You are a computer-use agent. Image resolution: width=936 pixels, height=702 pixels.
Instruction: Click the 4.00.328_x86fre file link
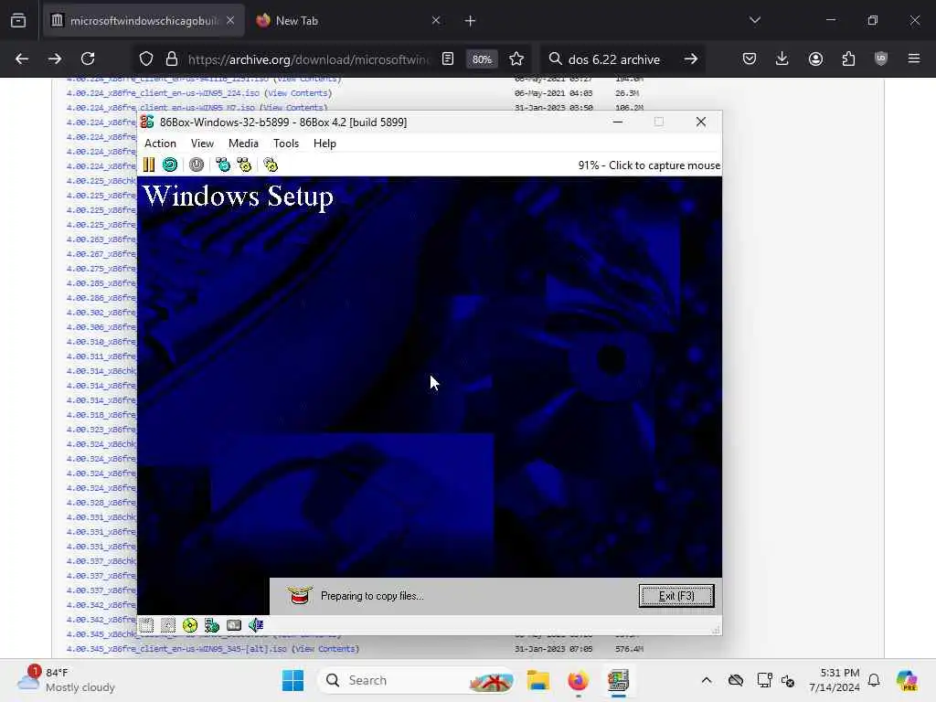coord(101,503)
